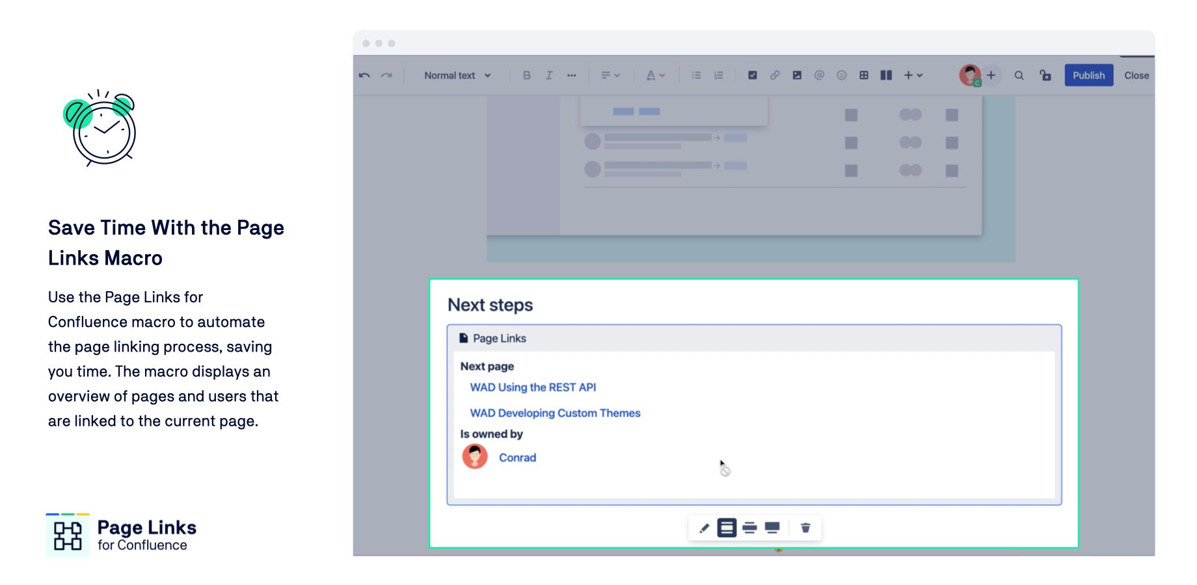Click the redo arrow icon
The image size is (1197, 585).
(386, 75)
